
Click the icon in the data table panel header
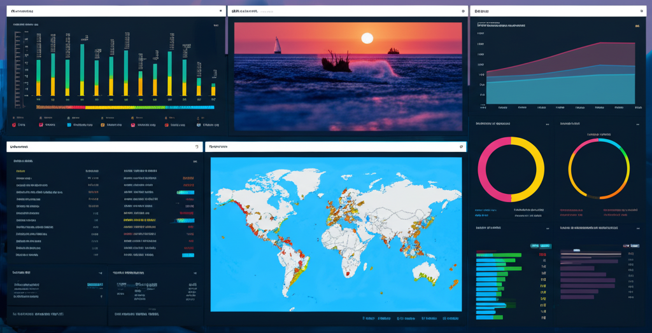tap(197, 147)
